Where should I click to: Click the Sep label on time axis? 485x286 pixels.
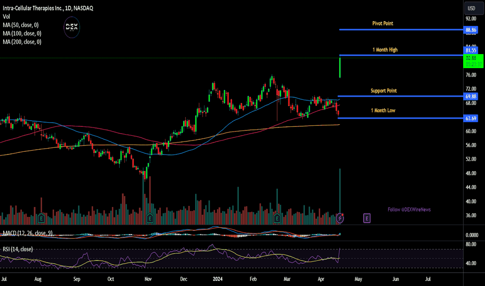pos(76,279)
